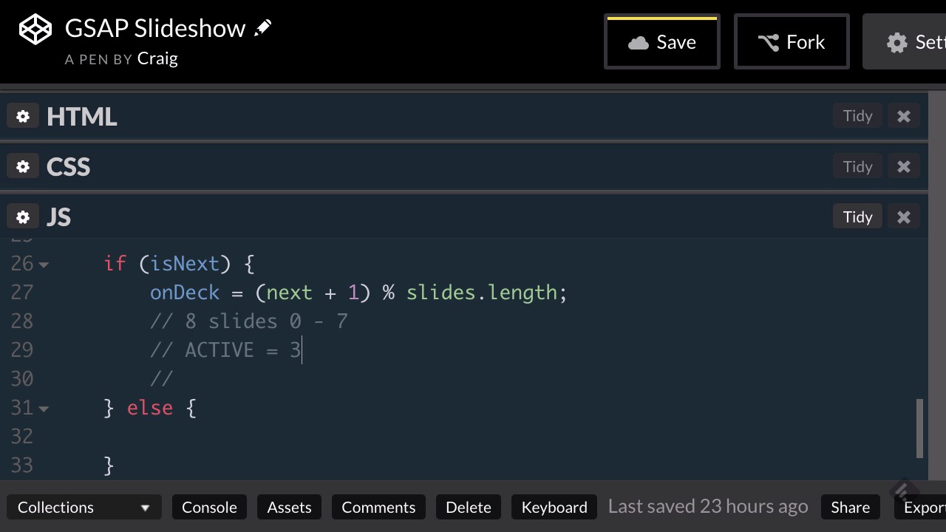Close the HTML editor panel
The width and height of the screenshot is (946, 532).
(903, 116)
